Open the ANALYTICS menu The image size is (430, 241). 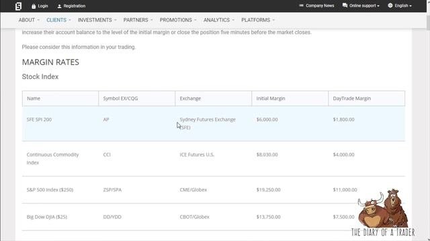pos(218,20)
